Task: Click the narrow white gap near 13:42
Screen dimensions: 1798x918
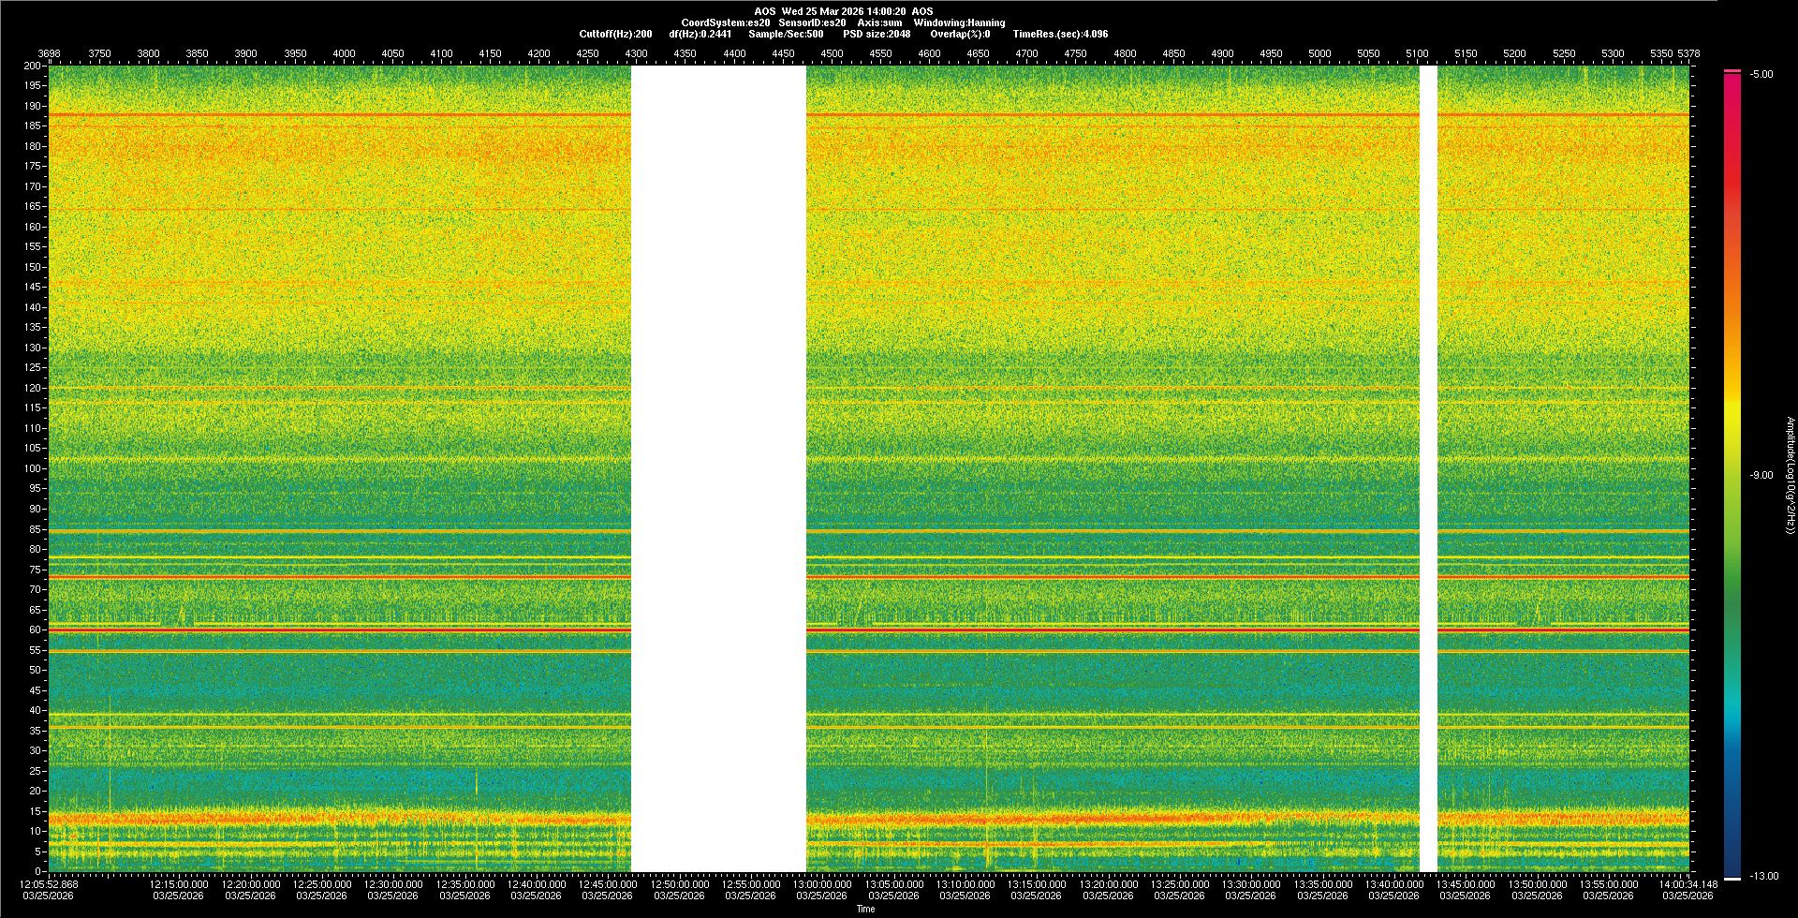Action: click(1428, 468)
